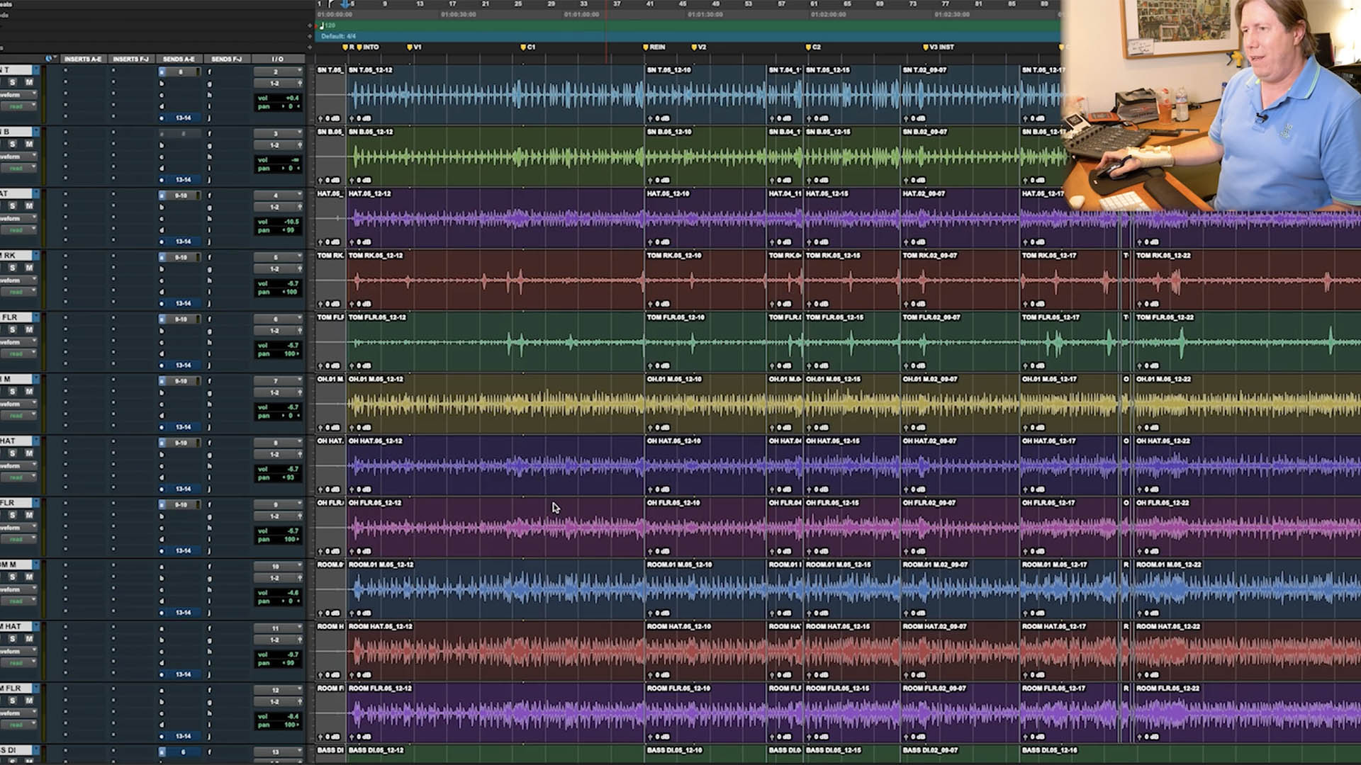Viewport: 1361px width, 765px height.
Task: Open waveform view selector on SN T track
Action: 18,95
